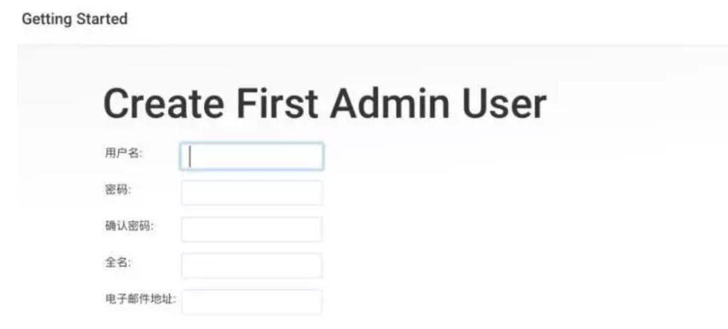The width and height of the screenshot is (728, 329).
Task: Focus the 电子邮件地址 email address field
Action: [x=251, y=302]
